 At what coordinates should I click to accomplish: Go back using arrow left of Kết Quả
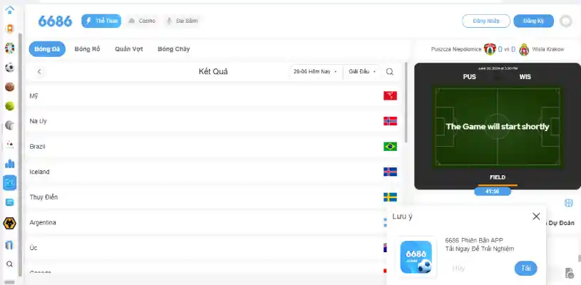point(39,72)
